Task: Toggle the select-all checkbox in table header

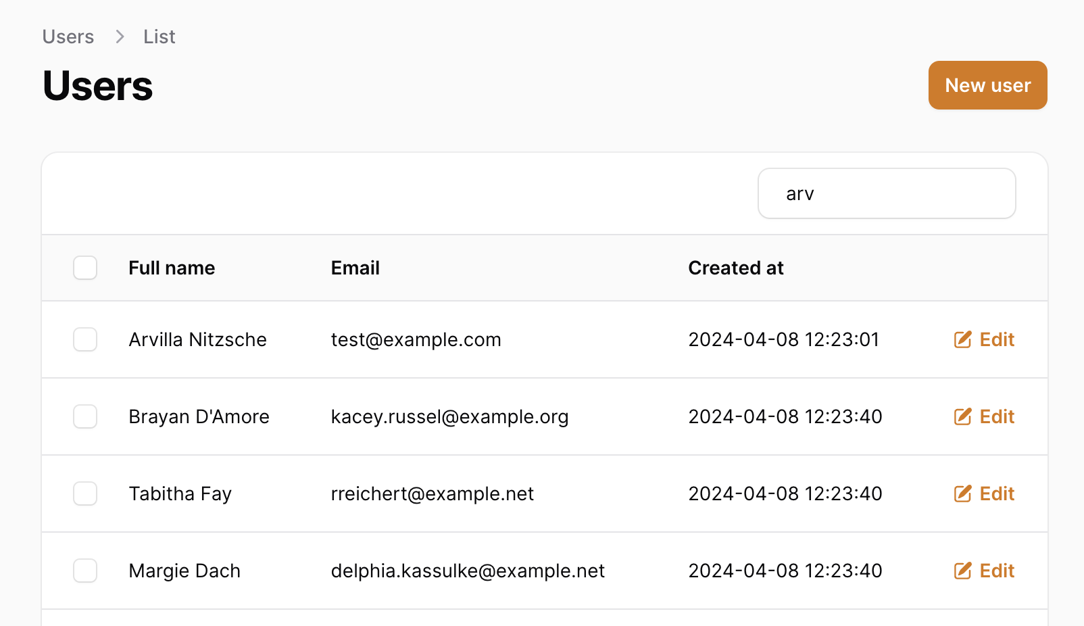Action: (x=85, y=268)
